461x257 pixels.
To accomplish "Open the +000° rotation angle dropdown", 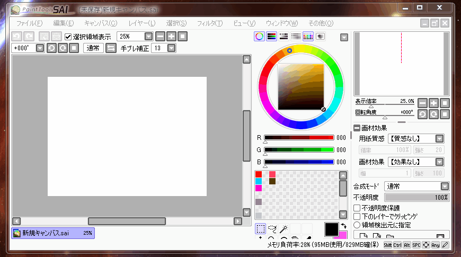I will pos(40,48).
